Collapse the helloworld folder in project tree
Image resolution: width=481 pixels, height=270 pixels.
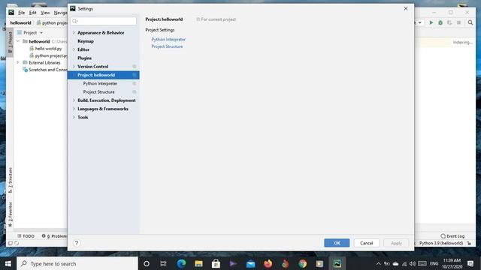pos(18,41)
